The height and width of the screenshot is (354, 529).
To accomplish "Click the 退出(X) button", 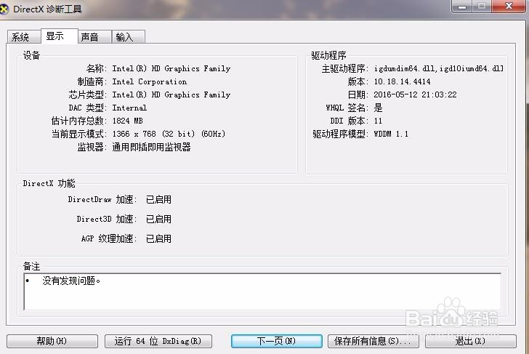I will tap(471, 341).
